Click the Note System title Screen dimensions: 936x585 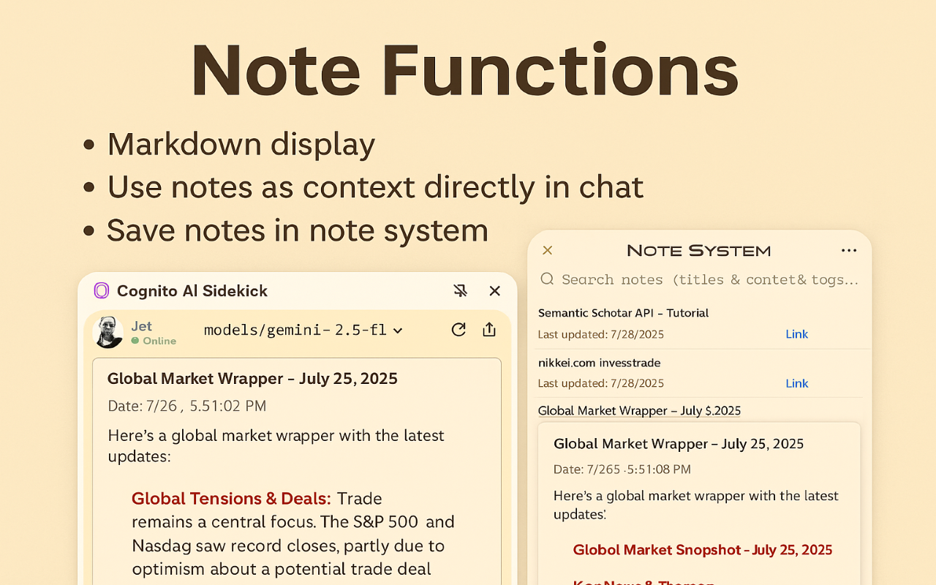(x=699, y=251)
